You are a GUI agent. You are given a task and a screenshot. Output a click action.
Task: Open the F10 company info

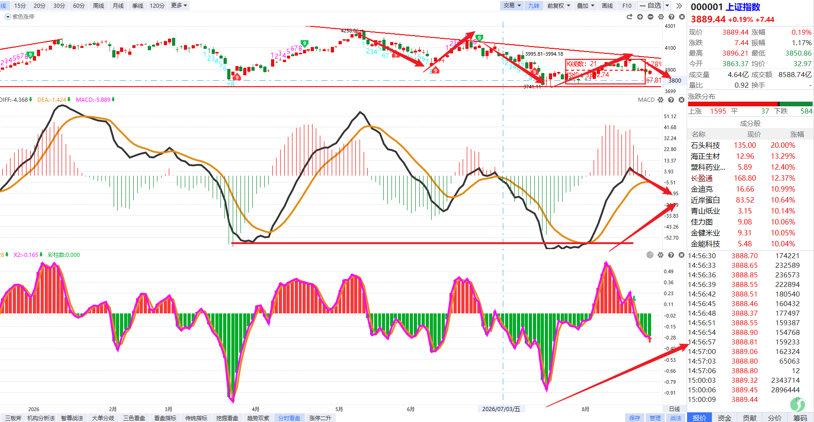[627, 5]
